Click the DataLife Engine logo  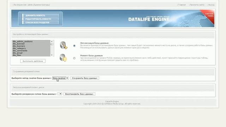click(149, 19)
